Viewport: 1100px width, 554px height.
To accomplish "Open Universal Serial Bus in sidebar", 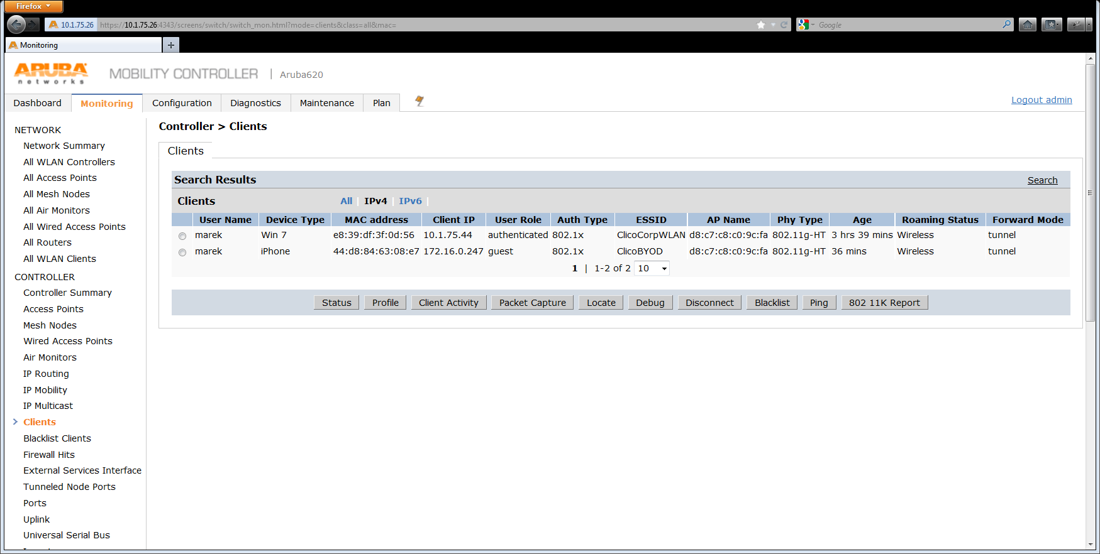I will coord(67,535).
